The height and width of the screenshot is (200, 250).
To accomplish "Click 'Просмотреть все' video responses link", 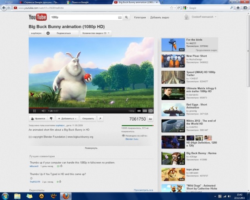I will pos(143,190).
